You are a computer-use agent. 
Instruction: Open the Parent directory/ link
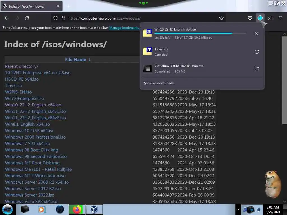coord(22,66)
